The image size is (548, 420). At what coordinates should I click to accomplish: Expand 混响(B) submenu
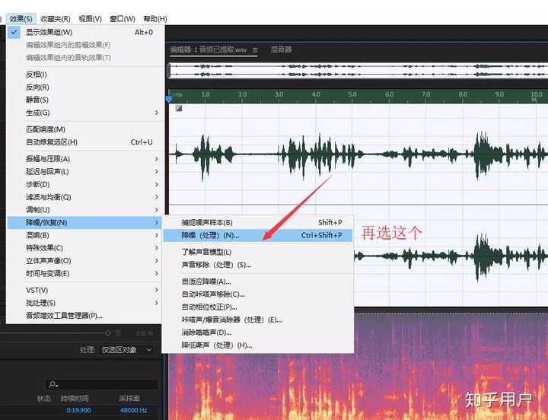(x=85, y=235)
